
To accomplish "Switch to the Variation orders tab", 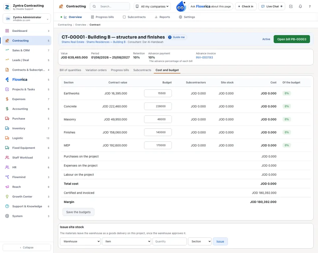I will coord(96,70).
